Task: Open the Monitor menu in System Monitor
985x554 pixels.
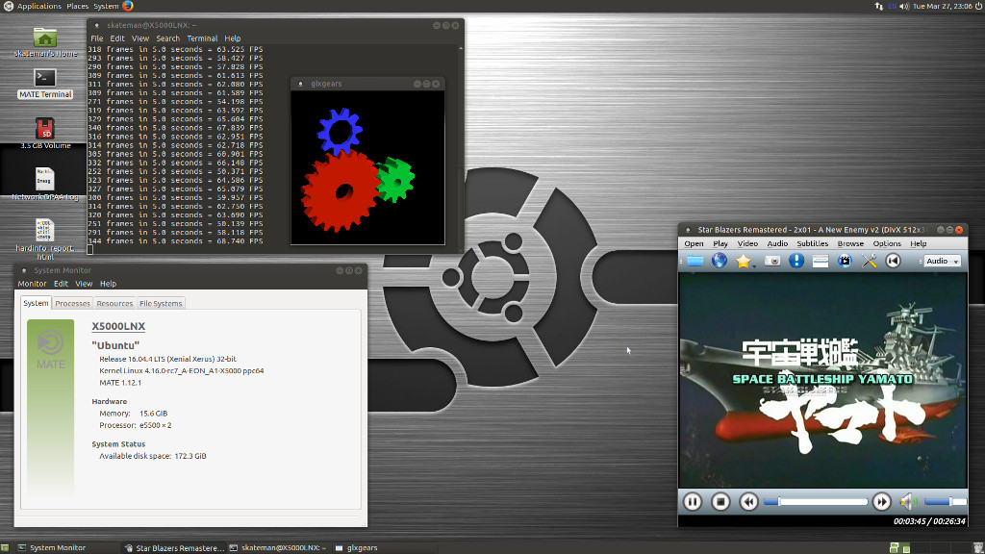Action: [x=32, y=284]
